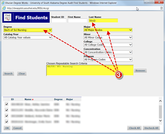Expand the College codes dropdown

tap(108, 45)
